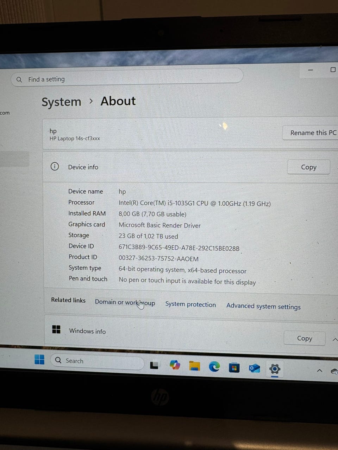Click HP Laptop 14s-cf3xxx model name
338x450 pixels.
[x=75, y=139]
